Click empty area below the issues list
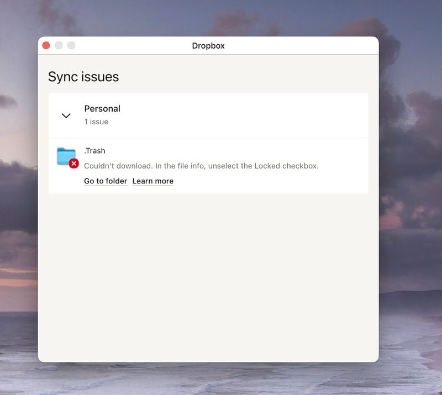442x395 pixels. coord(208,276)
